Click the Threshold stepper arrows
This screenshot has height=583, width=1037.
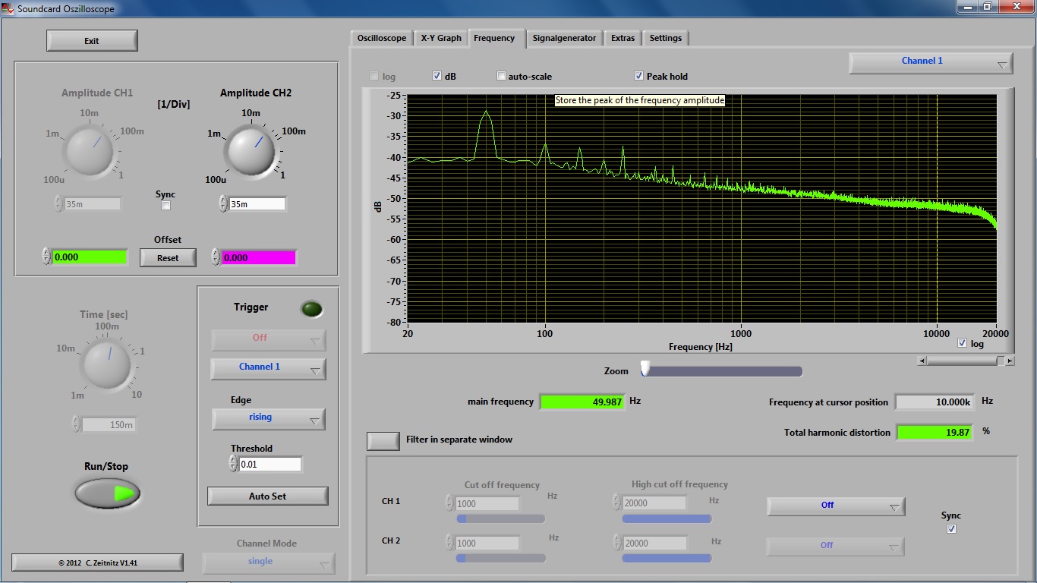coord(234,464)
